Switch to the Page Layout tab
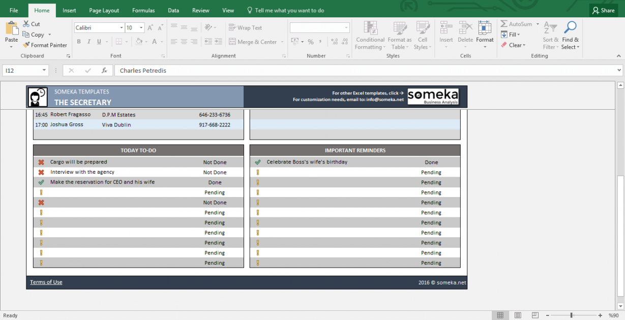 coord(104,10)
